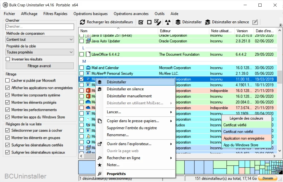Screen dimensions: 283x182
Task: Open the Outils menu
Action: pyautogui.click(x=160, y=14)
